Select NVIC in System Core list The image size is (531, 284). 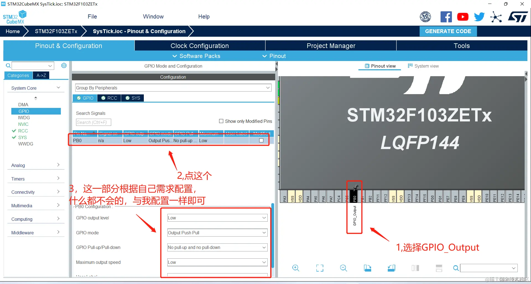click(23, 124)
